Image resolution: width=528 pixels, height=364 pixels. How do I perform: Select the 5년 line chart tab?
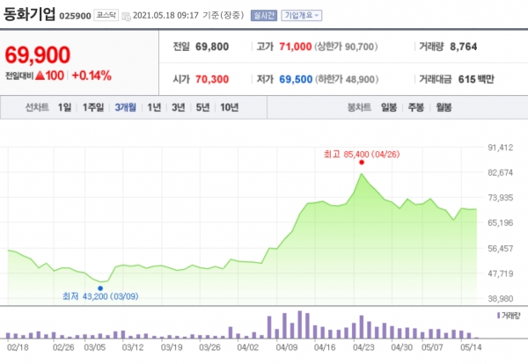click(202, 107)
